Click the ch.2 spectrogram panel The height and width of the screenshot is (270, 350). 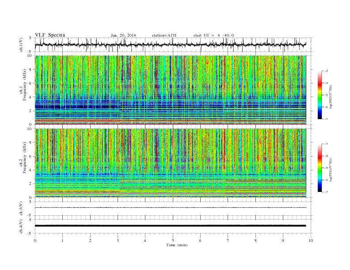(x=171, y=163)
